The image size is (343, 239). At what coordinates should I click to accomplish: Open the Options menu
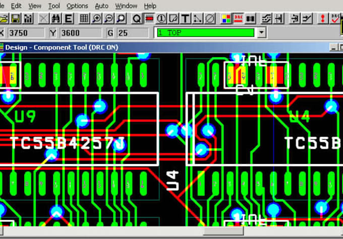(77, 6)
